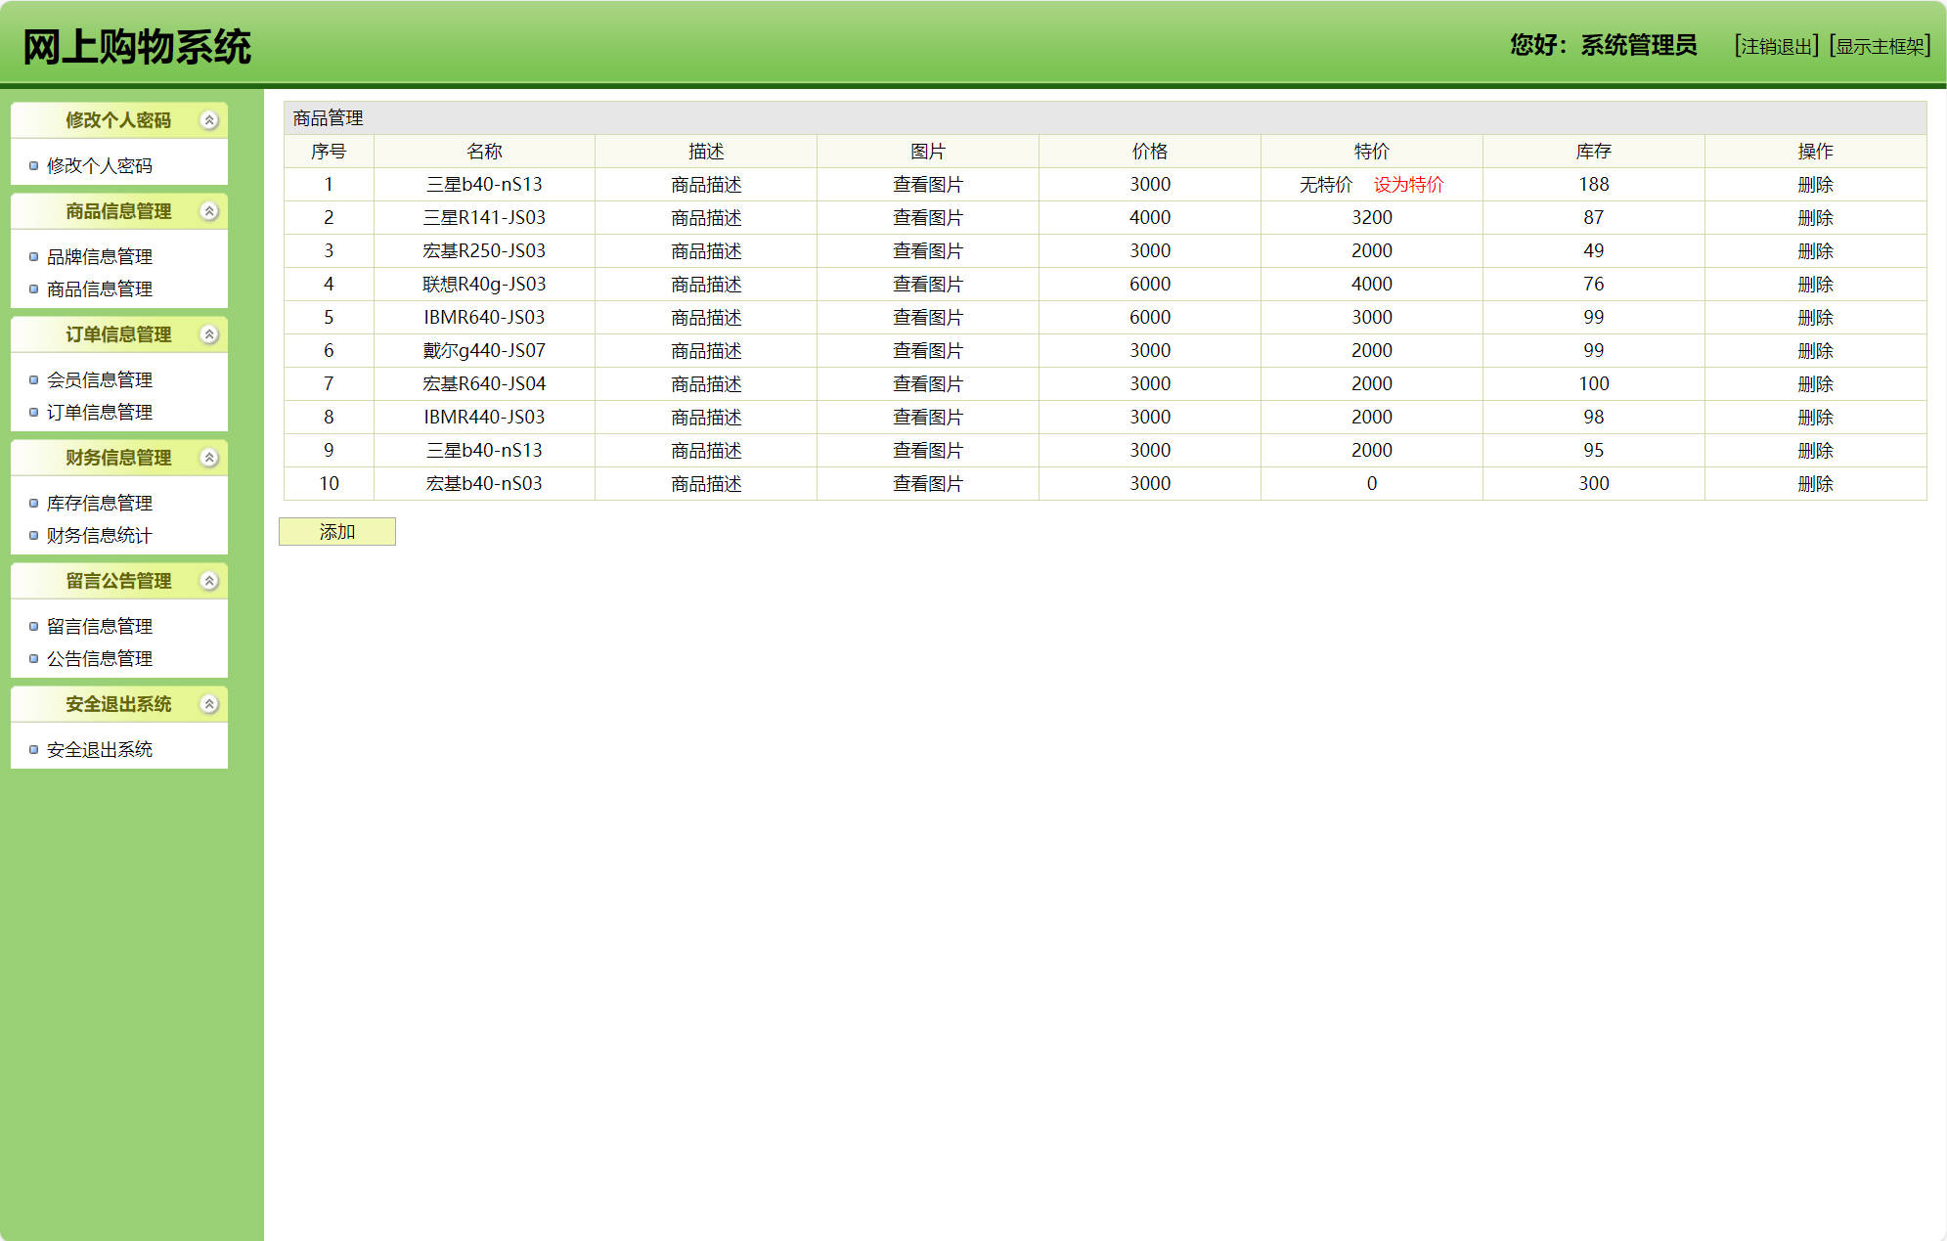Collapse the 留言公告管理 section chevron

point(208,581)
